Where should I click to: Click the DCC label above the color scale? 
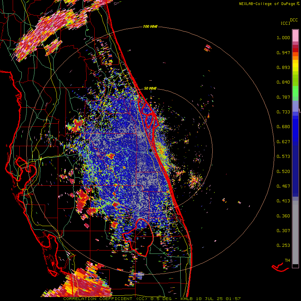point(294,20)
